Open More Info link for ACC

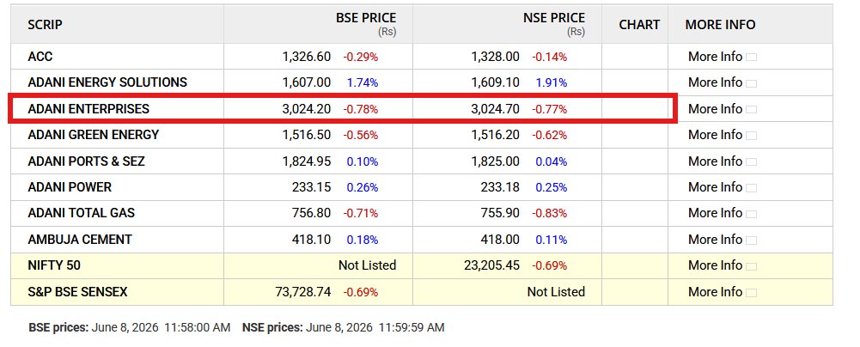coord(715,57)
